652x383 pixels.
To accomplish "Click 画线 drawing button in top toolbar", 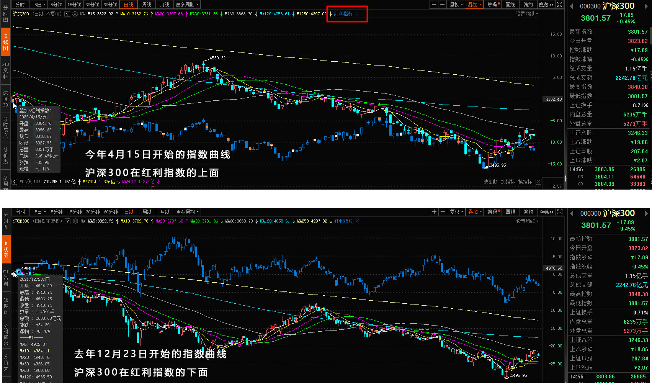I will (510, 5).
